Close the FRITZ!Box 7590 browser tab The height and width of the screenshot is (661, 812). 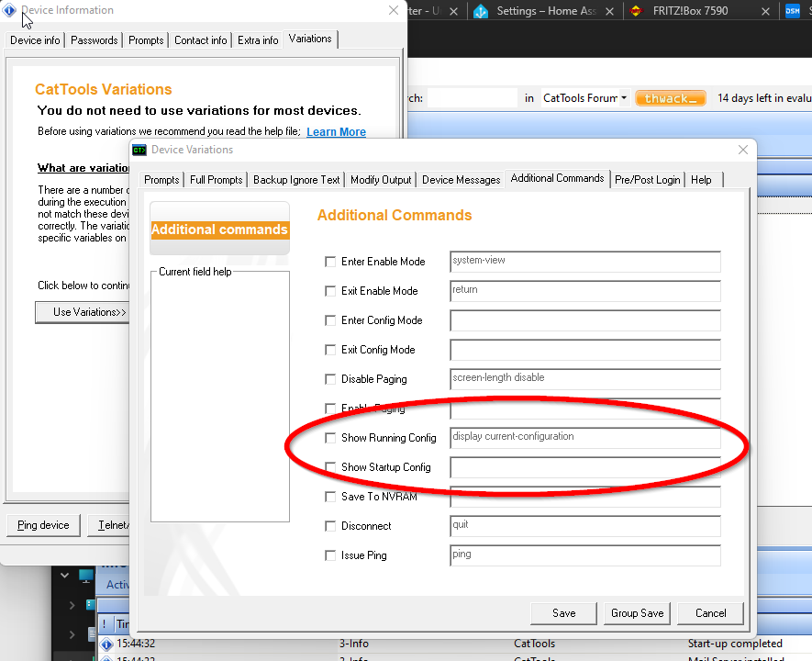tap(765, 11)
